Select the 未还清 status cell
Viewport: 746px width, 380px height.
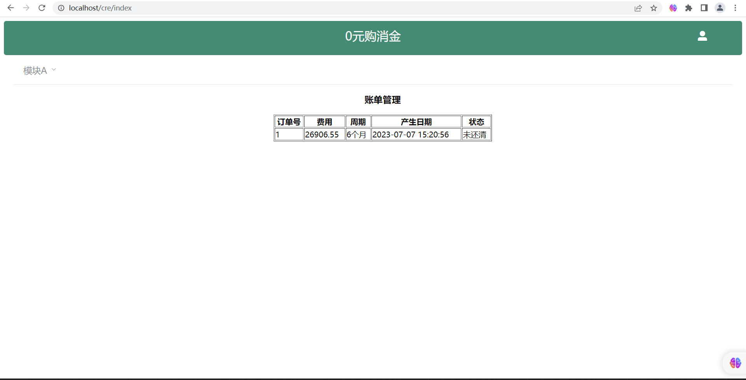[476, 134]
